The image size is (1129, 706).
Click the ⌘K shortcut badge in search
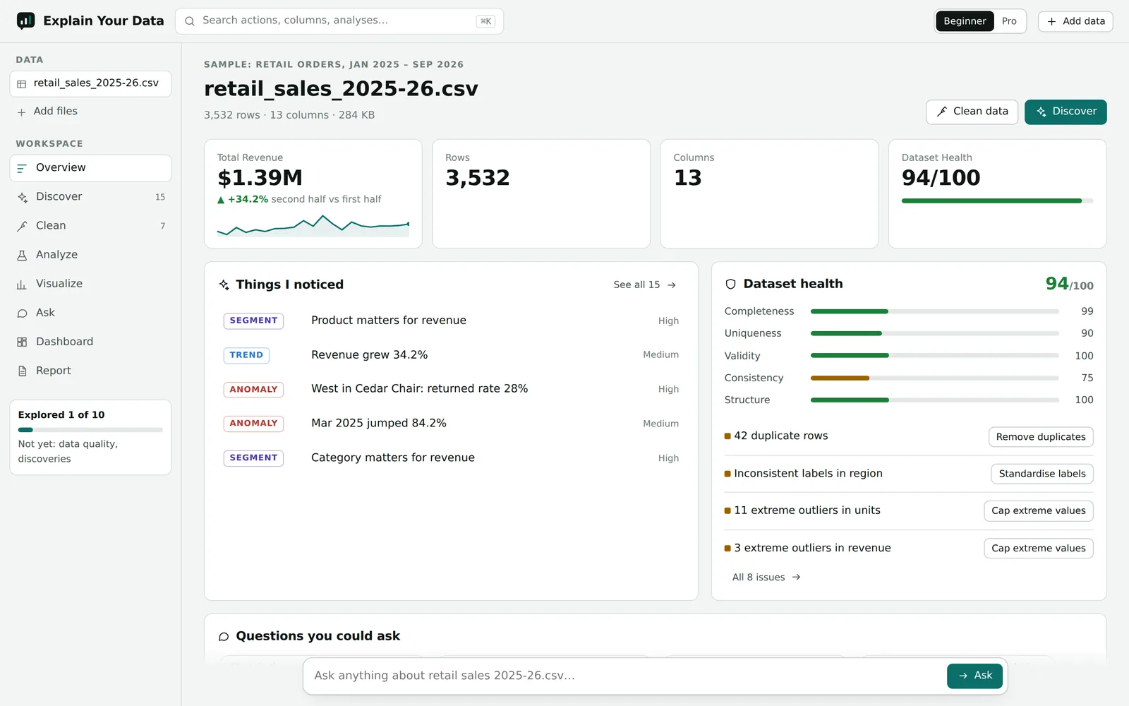(x=485, y=21)
